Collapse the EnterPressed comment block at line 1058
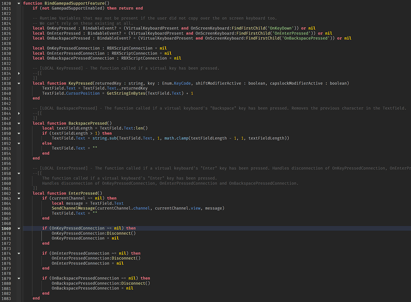411x302 pixels. 18,173
